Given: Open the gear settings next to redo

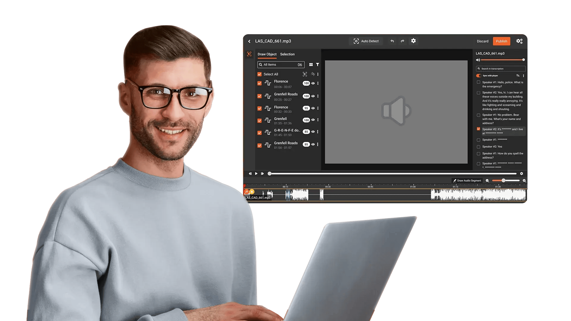Looking at the screenshot, I should pyautogui.click(x=413, y=41).
